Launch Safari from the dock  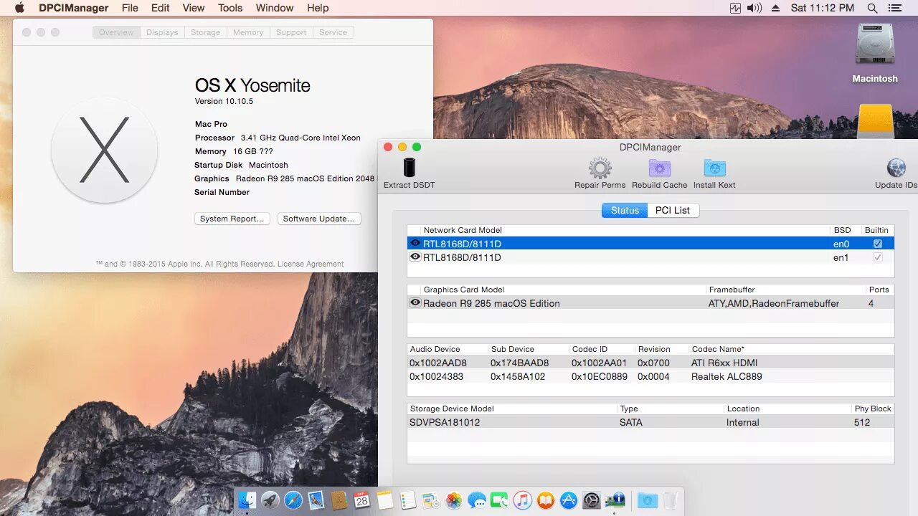tap(293, 500)
